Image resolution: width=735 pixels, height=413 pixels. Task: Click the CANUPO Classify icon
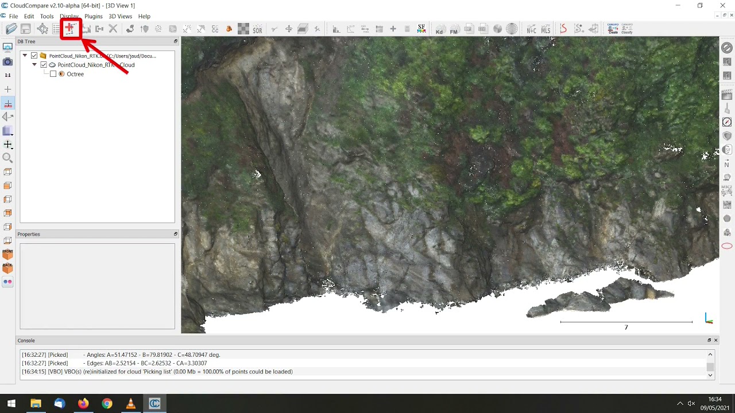coord(627,29)
